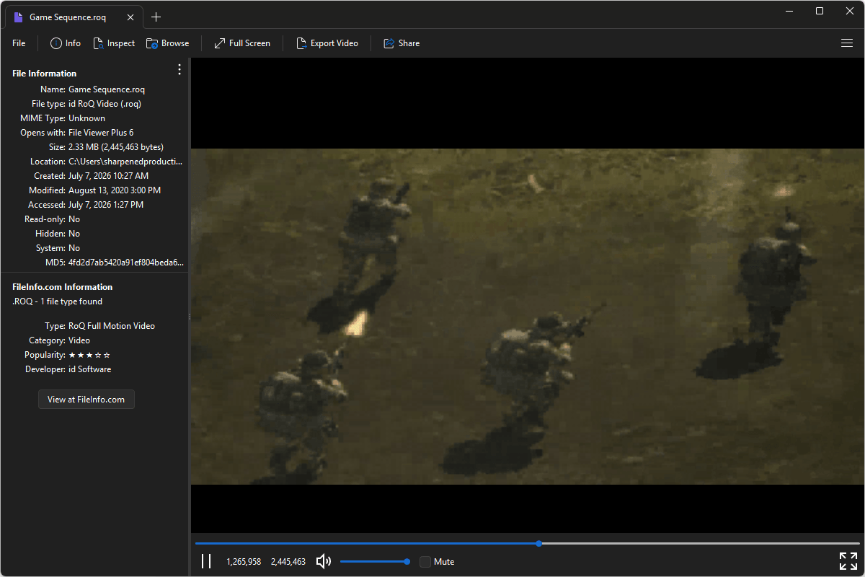
Task: Click the Share button
Action: click(402, 43)
